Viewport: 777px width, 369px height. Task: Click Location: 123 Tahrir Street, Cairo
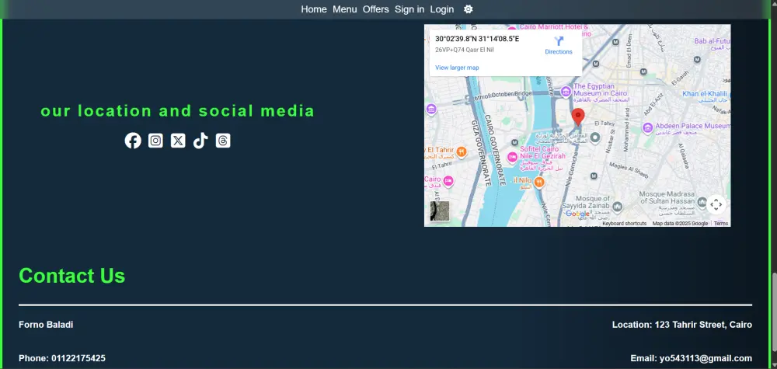tap(682, 325)
